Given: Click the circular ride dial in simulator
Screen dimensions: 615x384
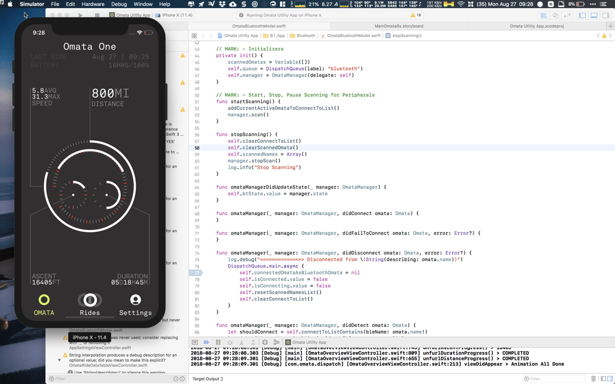Looking at the screenshot, I should (x=90, y=186).
